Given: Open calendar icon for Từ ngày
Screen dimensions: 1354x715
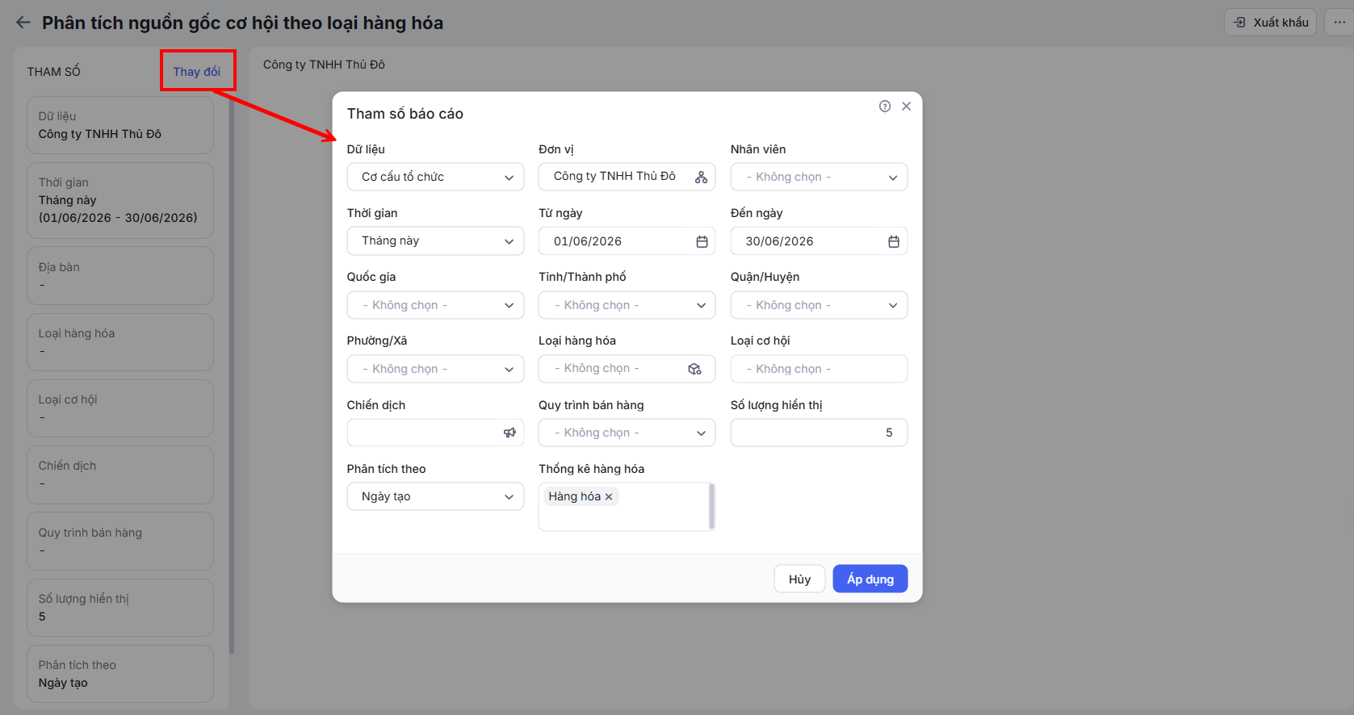Looking at the screenshot, I should 702,241.
